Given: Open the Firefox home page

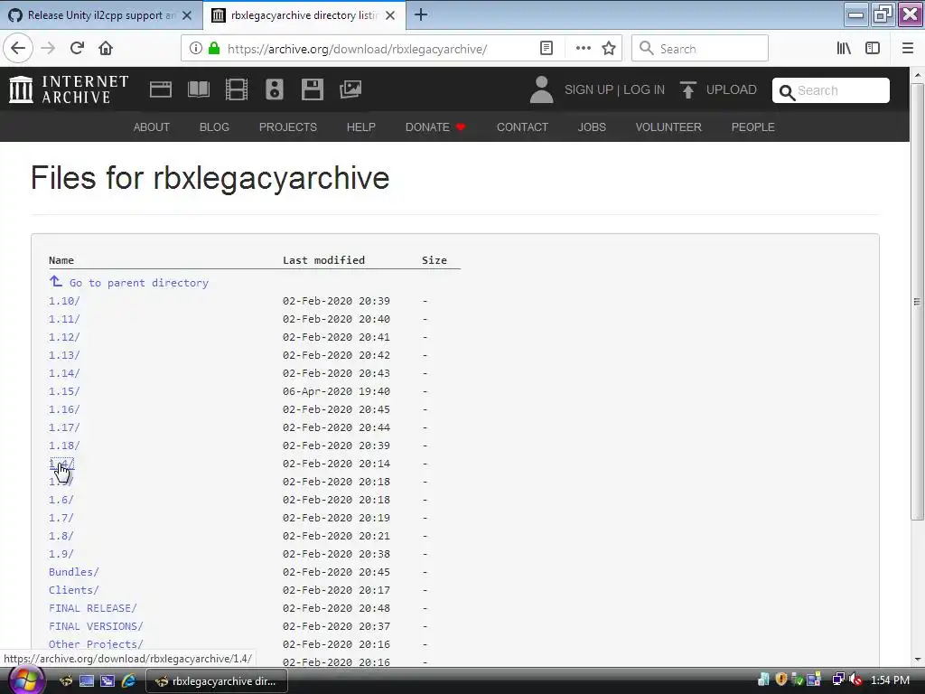Looking at the screenshot, I should (106, 49).
